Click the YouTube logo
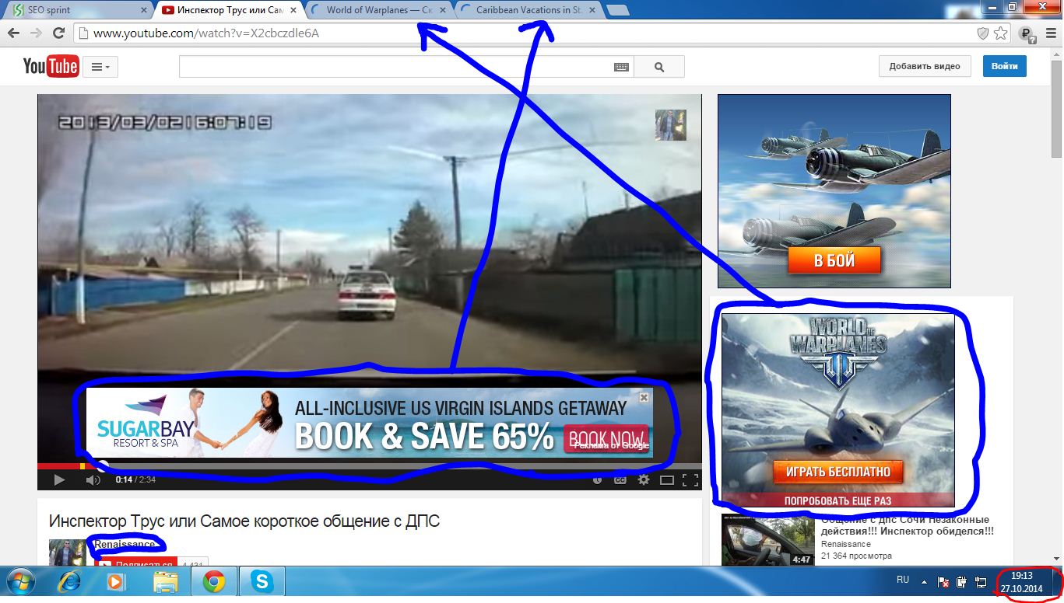The height and width of the screenshot is (603, 1064). pyautogui.click(x=51, y=66)
